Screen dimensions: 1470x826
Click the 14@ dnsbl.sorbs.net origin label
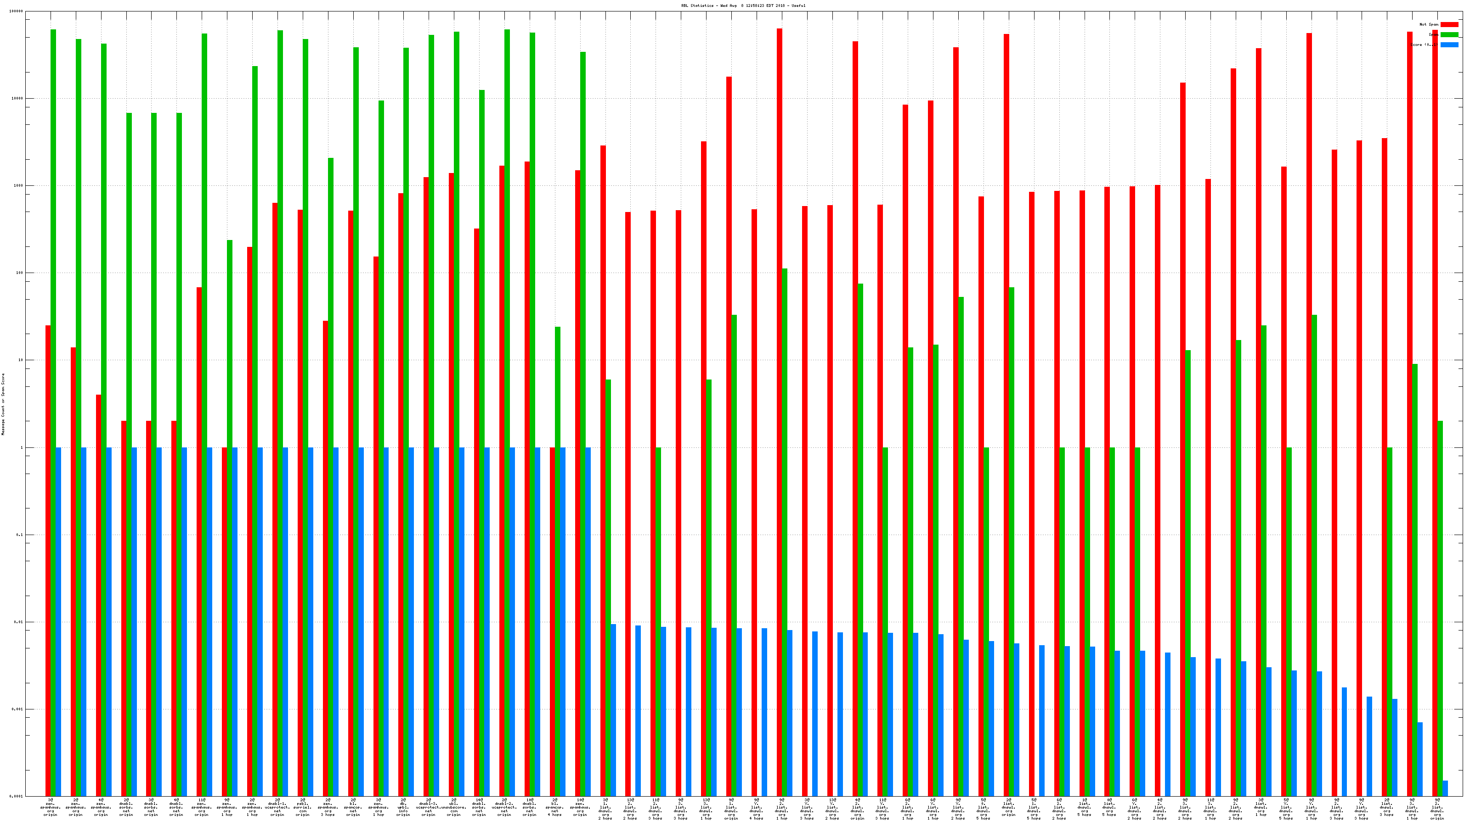(479, 807)
